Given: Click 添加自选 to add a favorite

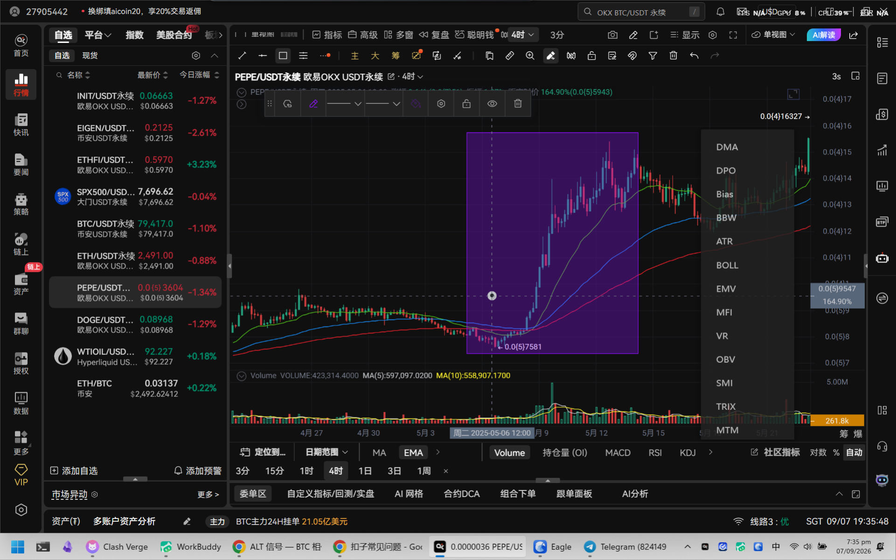Looking at the screenshot, I should point(74,471).
